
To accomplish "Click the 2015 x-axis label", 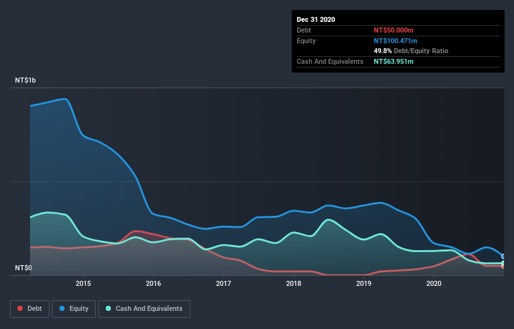I will click(x=83, y=283).
